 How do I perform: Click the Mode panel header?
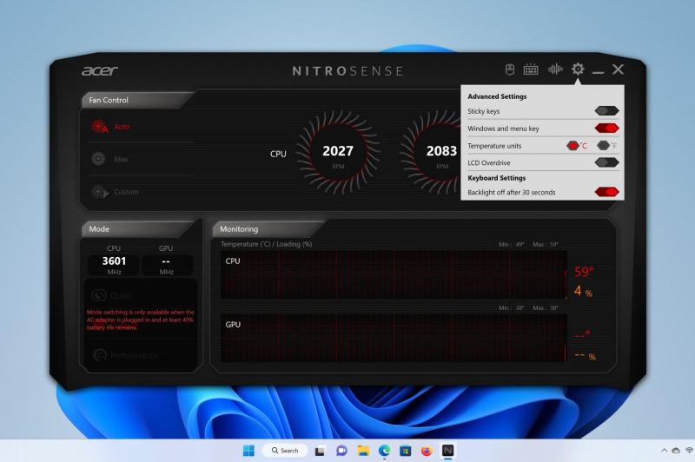pyautogui.click(x=138, y=229)
